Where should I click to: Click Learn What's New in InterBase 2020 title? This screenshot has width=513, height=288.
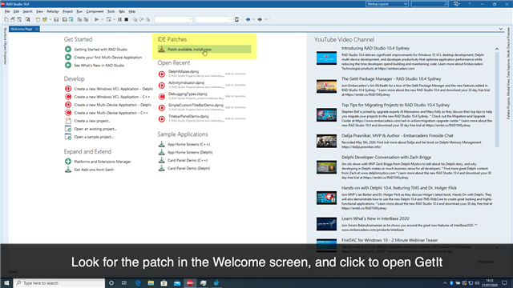tap(375, 218)
